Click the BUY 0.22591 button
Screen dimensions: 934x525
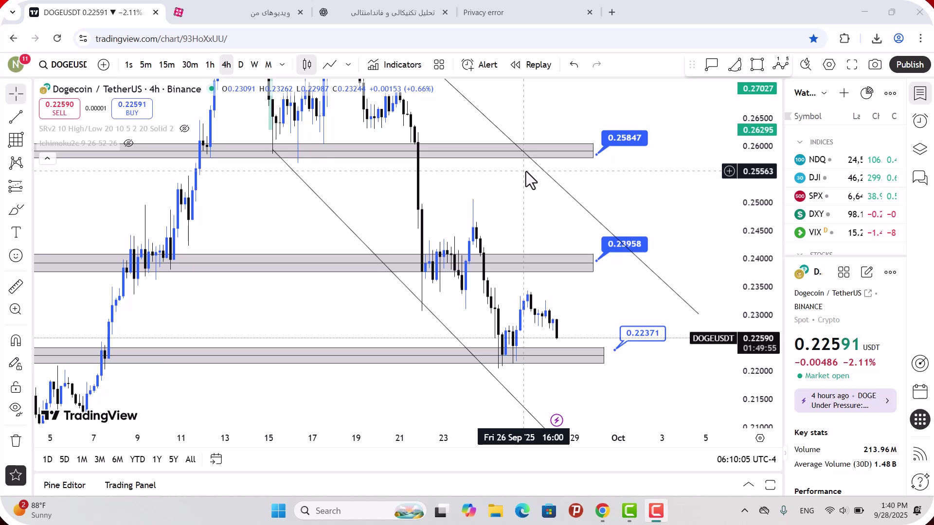click(132, 108)
